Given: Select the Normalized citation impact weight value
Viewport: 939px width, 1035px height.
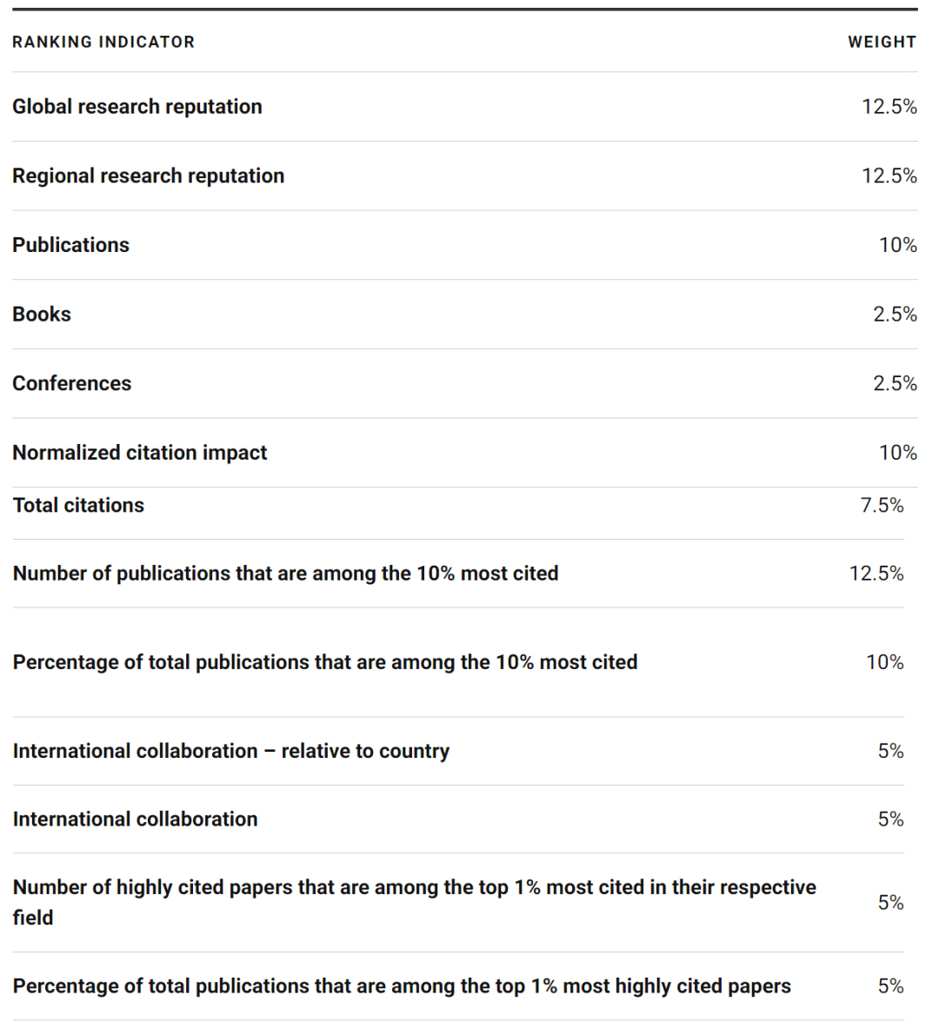Looking at the screenshot, I should click(x=897, y=453).
